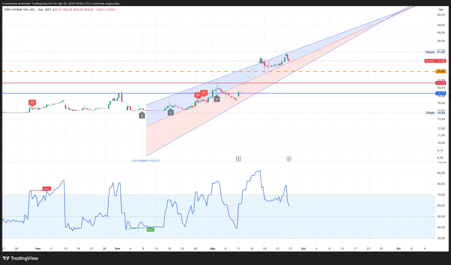Click the E earnings marker icon
451x265 pixels.
pos(239,159)
